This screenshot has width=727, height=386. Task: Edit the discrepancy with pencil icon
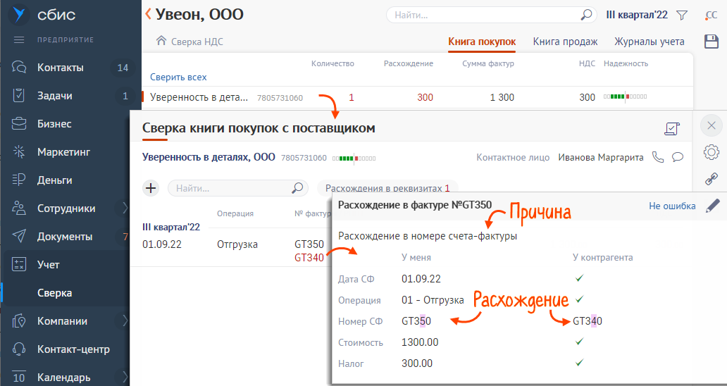tap(713, 206)
